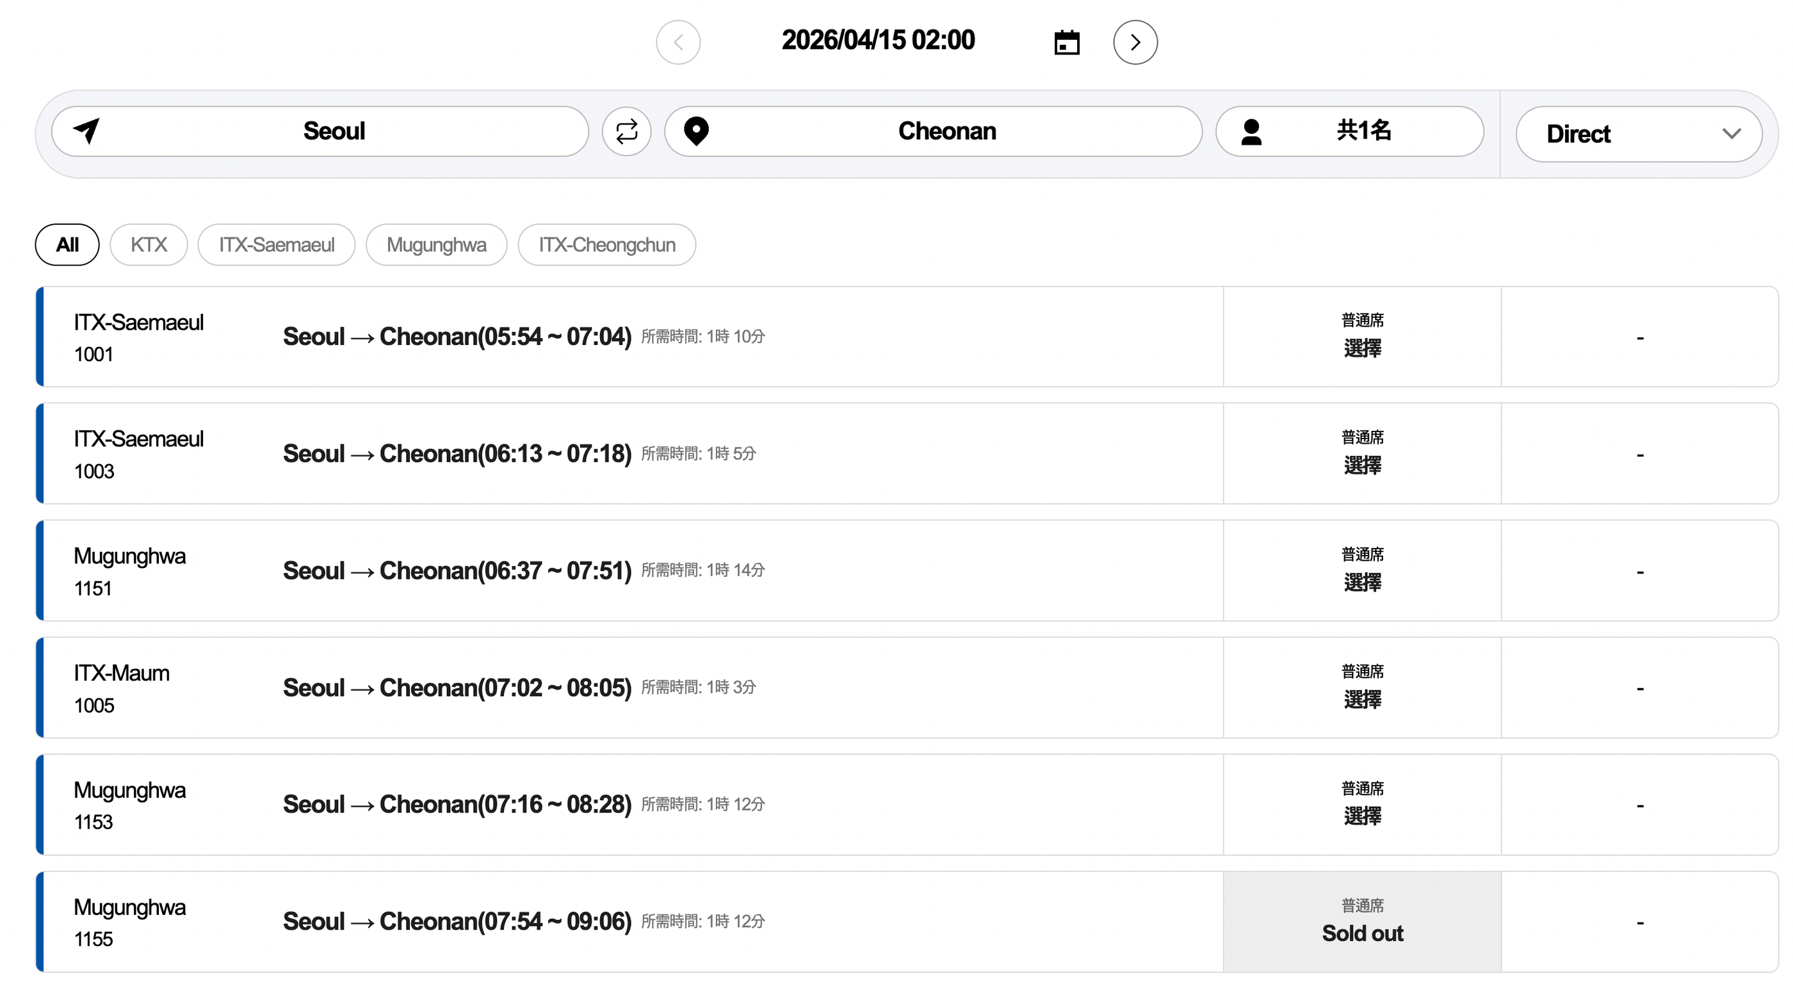This screenshot has width=1793, height=984.
Task: Filter by ITX-Cheongchun trains
Action: pos(606,245)
